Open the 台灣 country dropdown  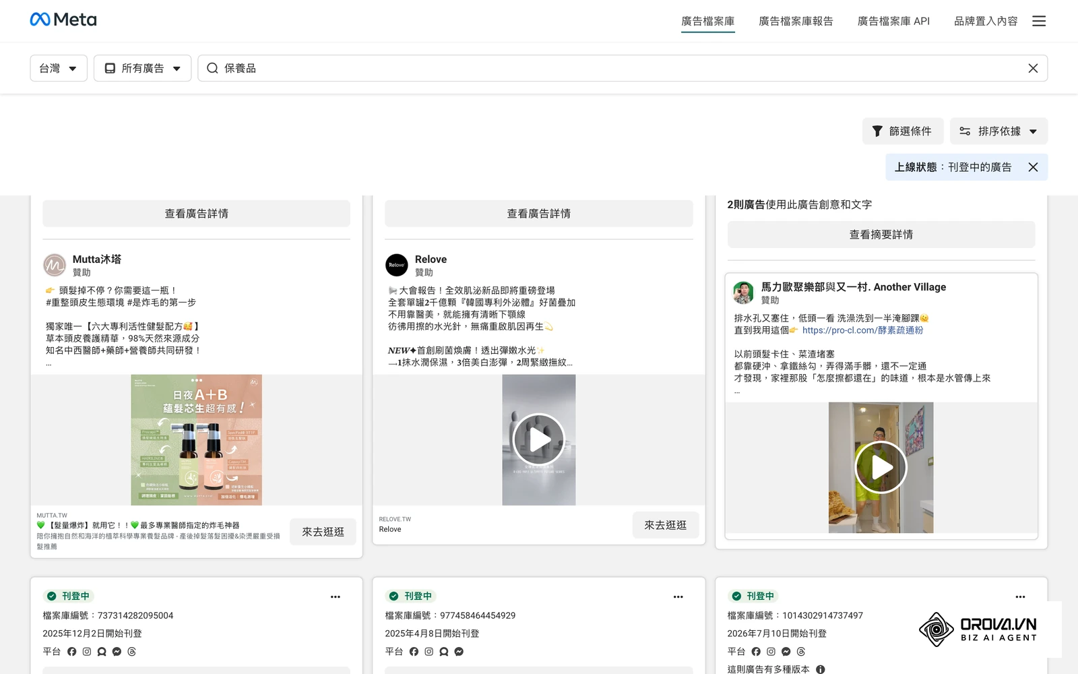tap(59, 68)
